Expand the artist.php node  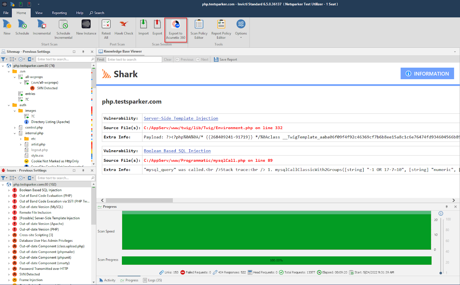pos(21,144)
